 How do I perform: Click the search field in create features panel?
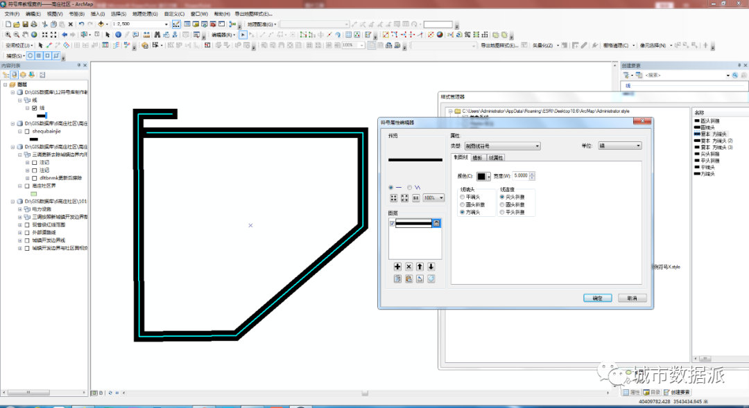point(685,76)
